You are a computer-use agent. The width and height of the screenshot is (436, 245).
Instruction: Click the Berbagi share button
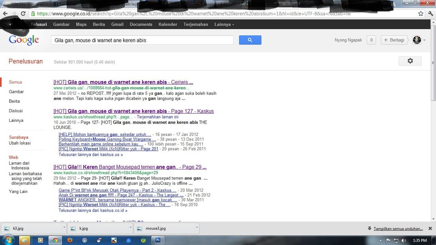tap(394, 40)
